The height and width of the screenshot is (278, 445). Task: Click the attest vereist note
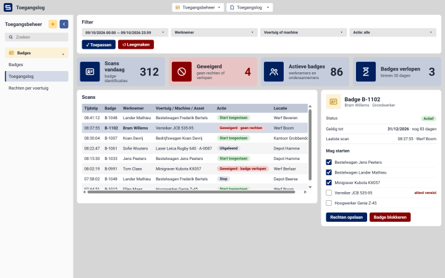(x=425, y=193)
